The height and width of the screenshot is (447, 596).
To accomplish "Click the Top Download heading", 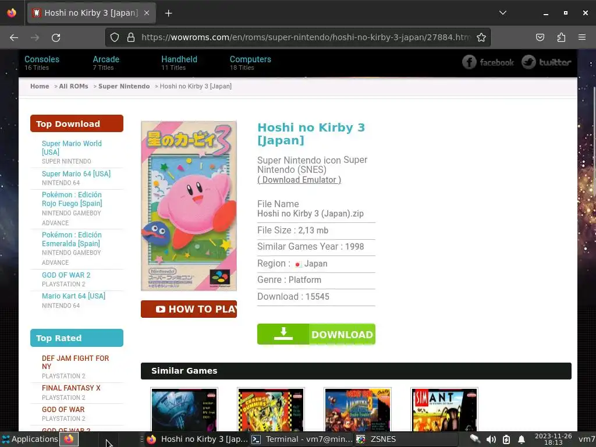I will tap(77, 123).
